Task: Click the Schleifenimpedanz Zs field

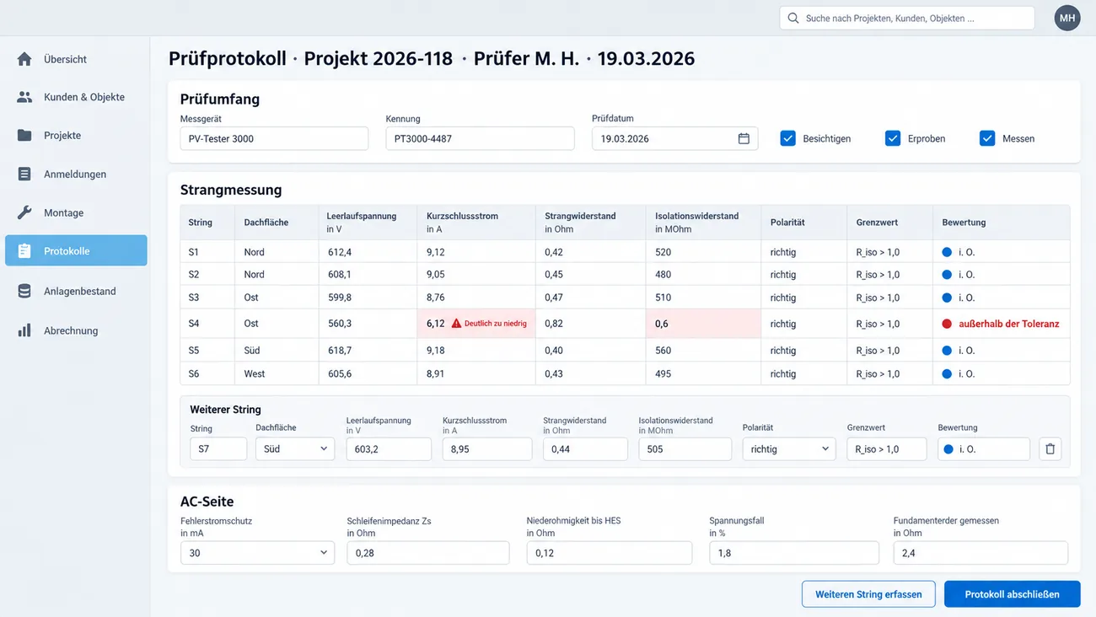Action: click(428, 553)
